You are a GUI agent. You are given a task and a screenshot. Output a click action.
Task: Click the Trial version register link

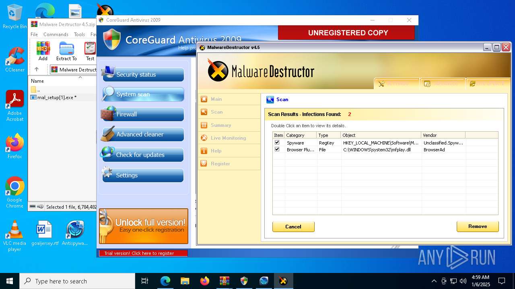[143, 253]
